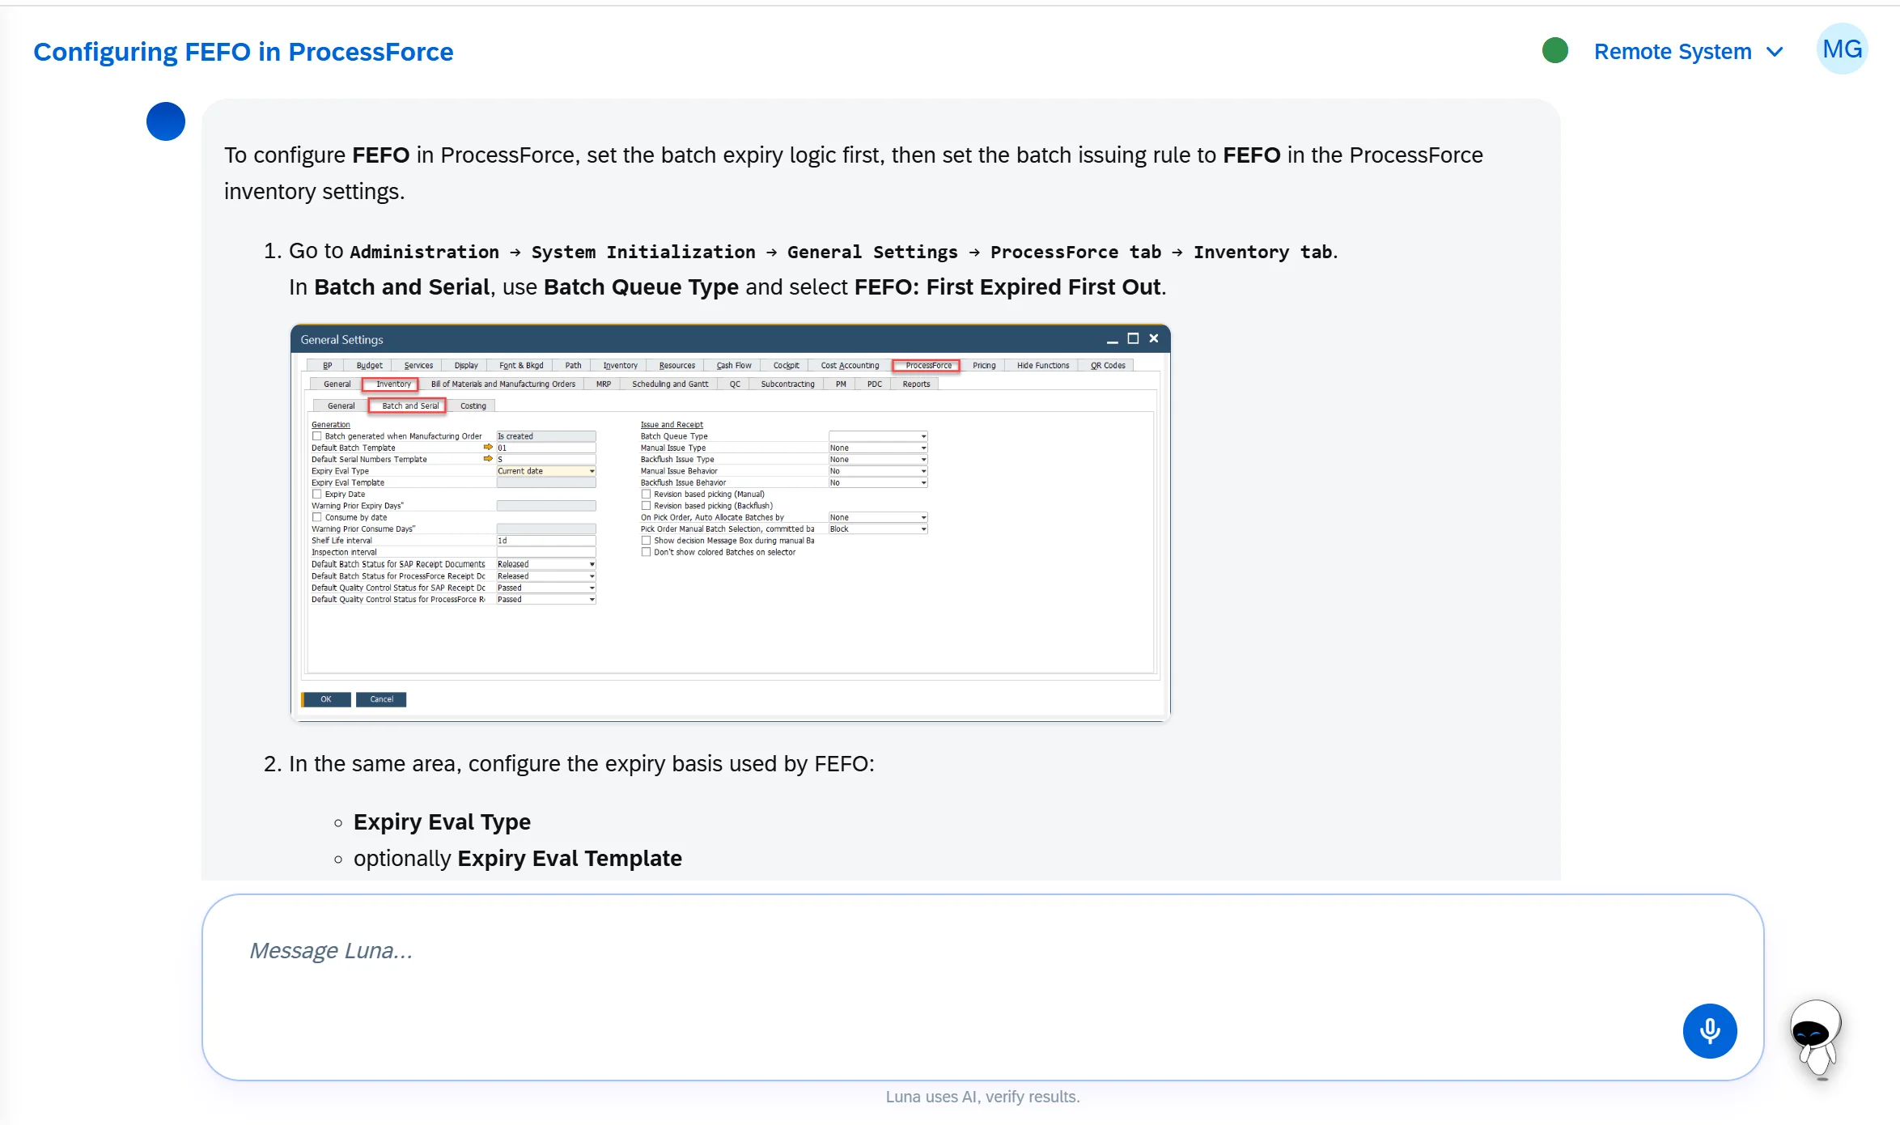The height and width of the screenshot is (1125, 1900).
Task: Check Revision based picking (Backflush)
Action: (646, 506)
